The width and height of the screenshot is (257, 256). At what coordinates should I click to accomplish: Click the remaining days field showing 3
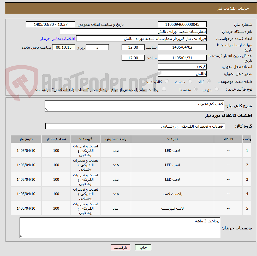coord(97,47)
